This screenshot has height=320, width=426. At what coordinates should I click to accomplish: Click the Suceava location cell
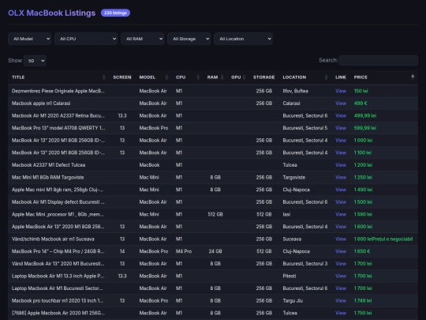[292, 239]
